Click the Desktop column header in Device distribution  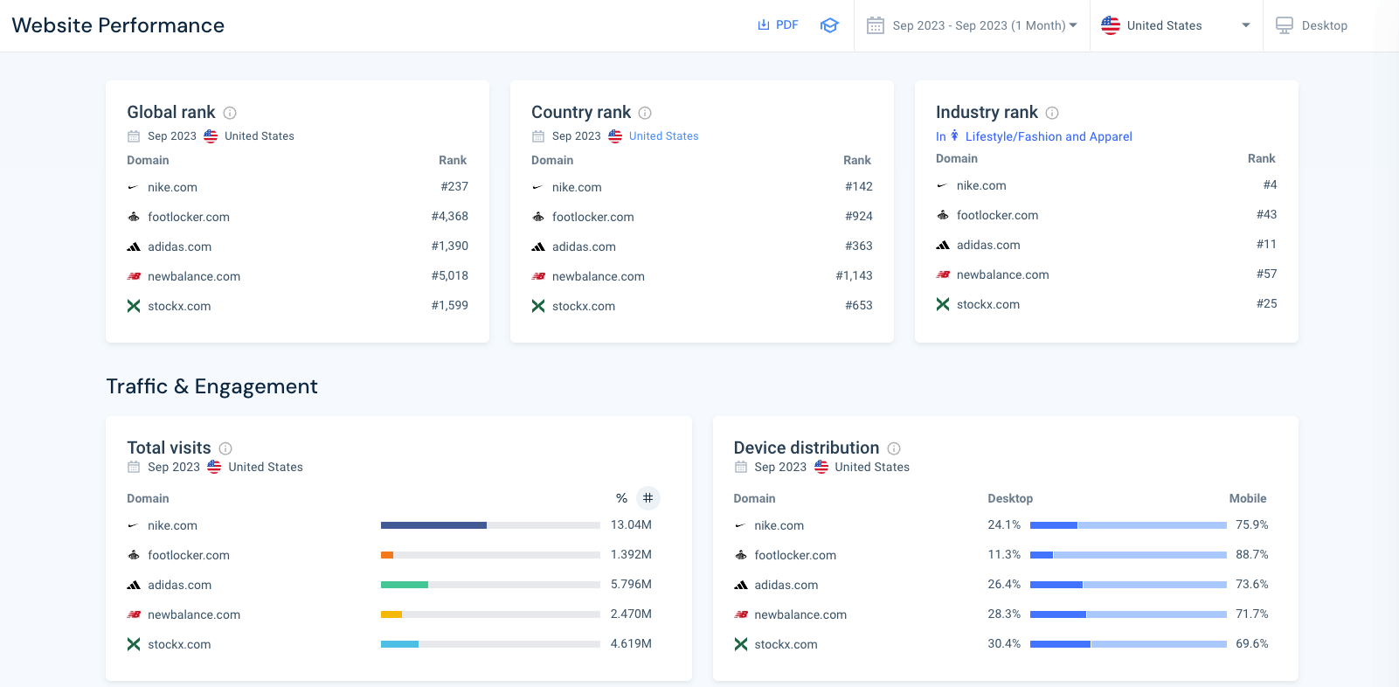coord(1010,498)
